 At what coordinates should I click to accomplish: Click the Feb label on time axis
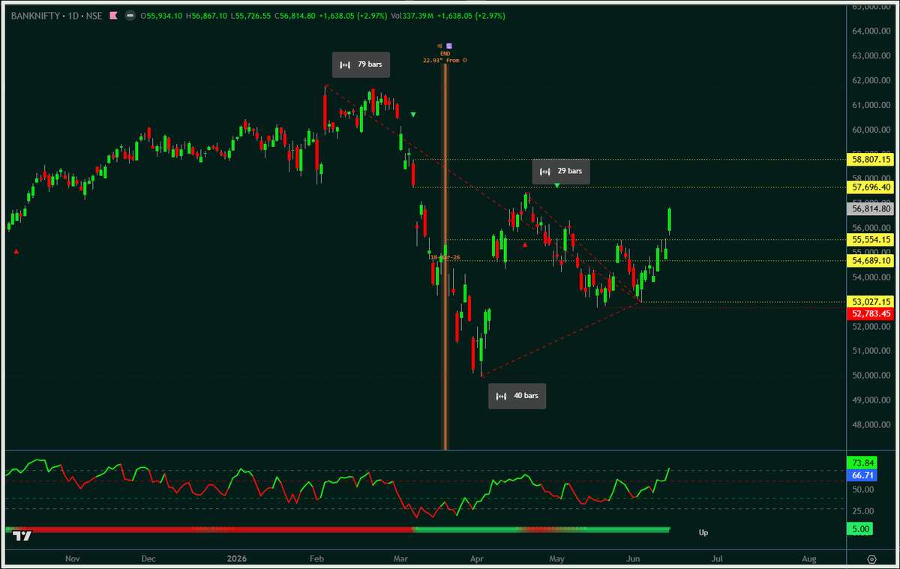[316, 559]
